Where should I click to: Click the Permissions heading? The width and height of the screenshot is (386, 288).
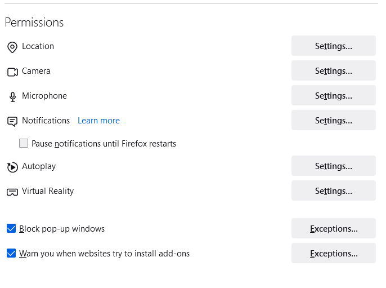pos(34,23)
